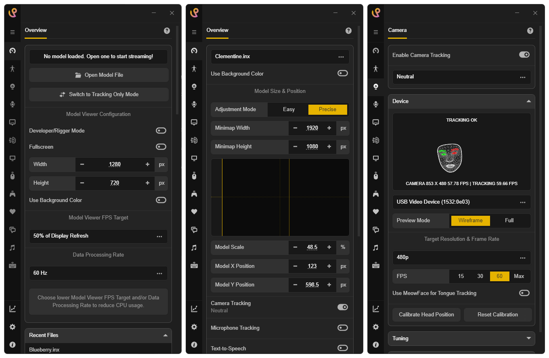Open the webcam icon in the No model loaded window sidebar

pos(13,86)
